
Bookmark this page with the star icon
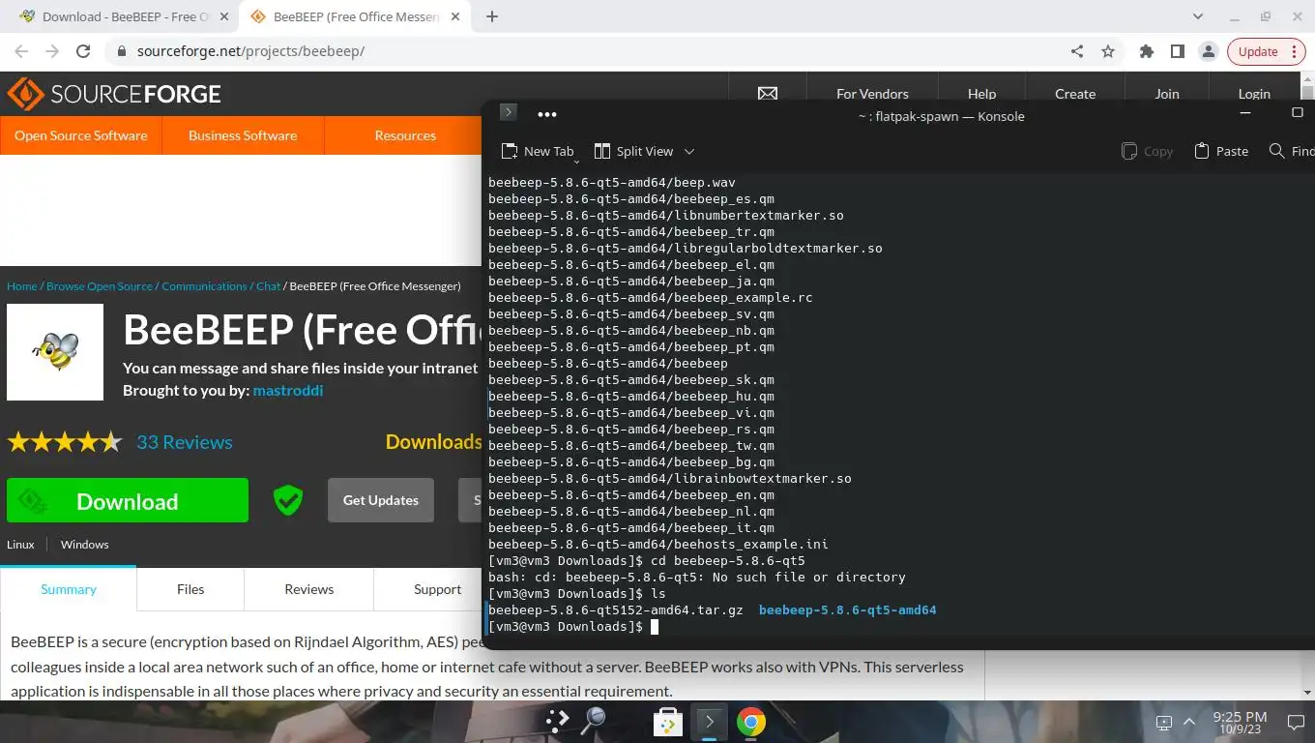point(1108,51)
